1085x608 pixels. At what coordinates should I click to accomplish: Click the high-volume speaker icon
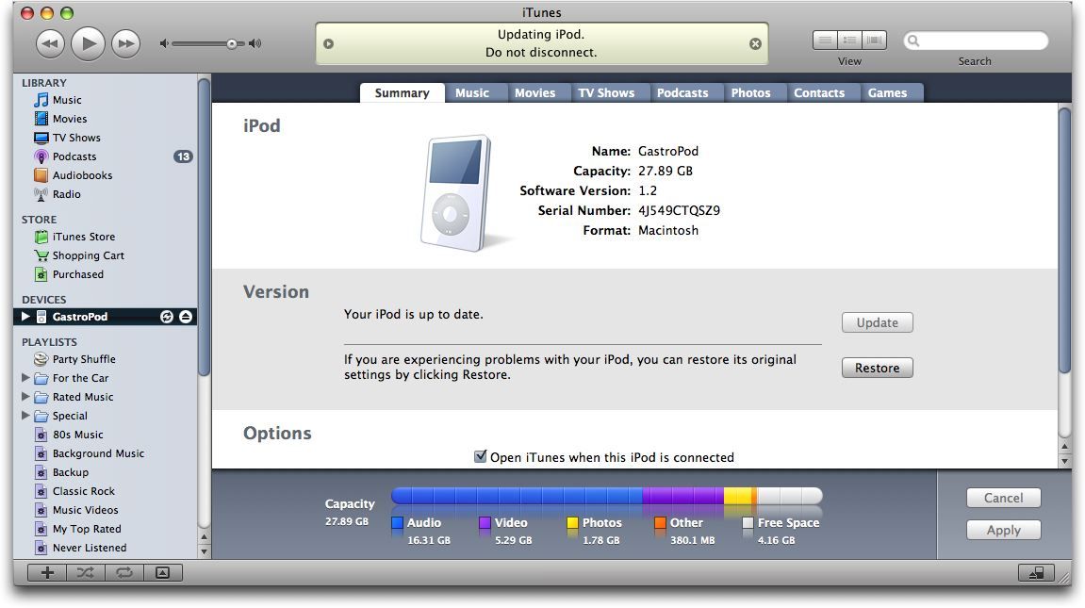pos(255,43)
